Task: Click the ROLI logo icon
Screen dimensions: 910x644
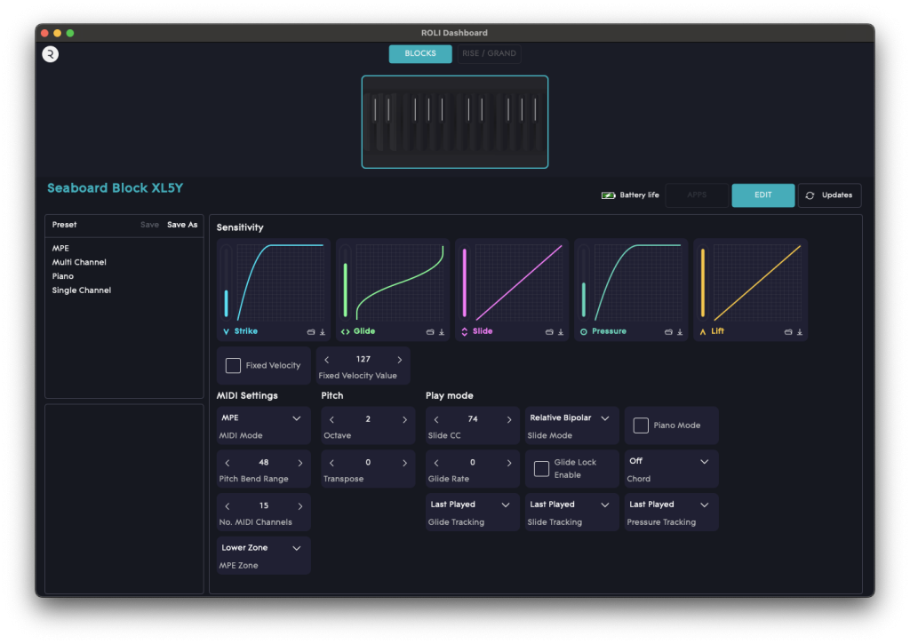Action: [x=51, y=54]
